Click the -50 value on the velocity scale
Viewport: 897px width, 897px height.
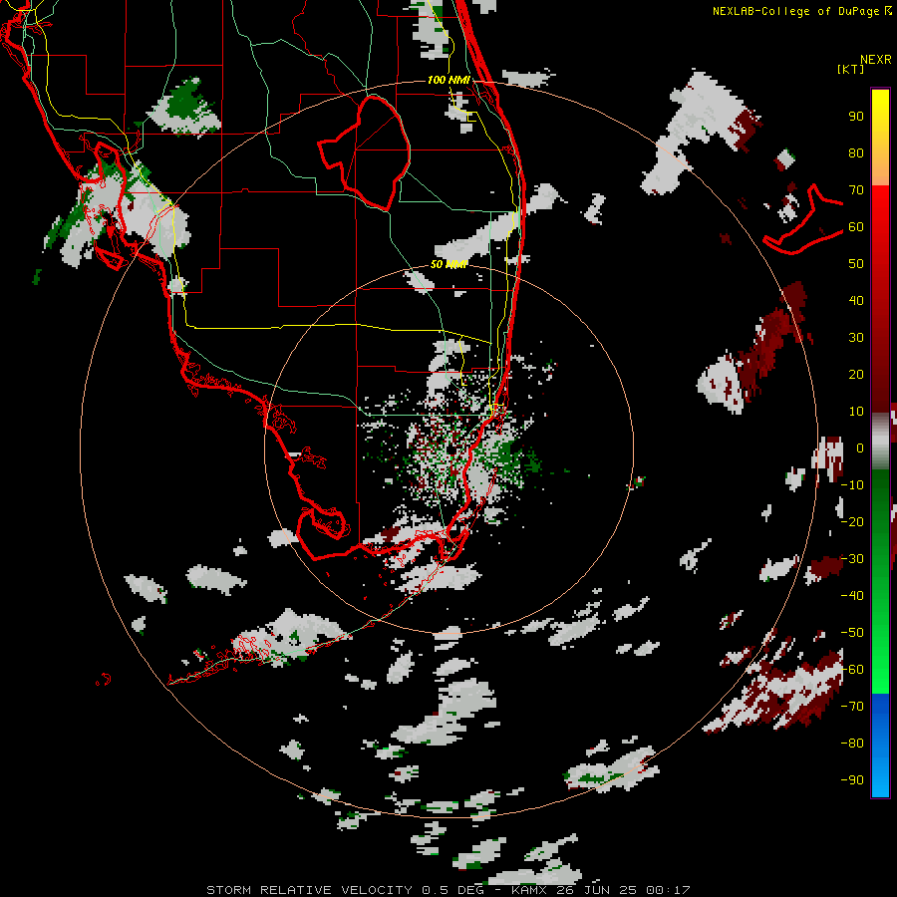pos(852,633)
